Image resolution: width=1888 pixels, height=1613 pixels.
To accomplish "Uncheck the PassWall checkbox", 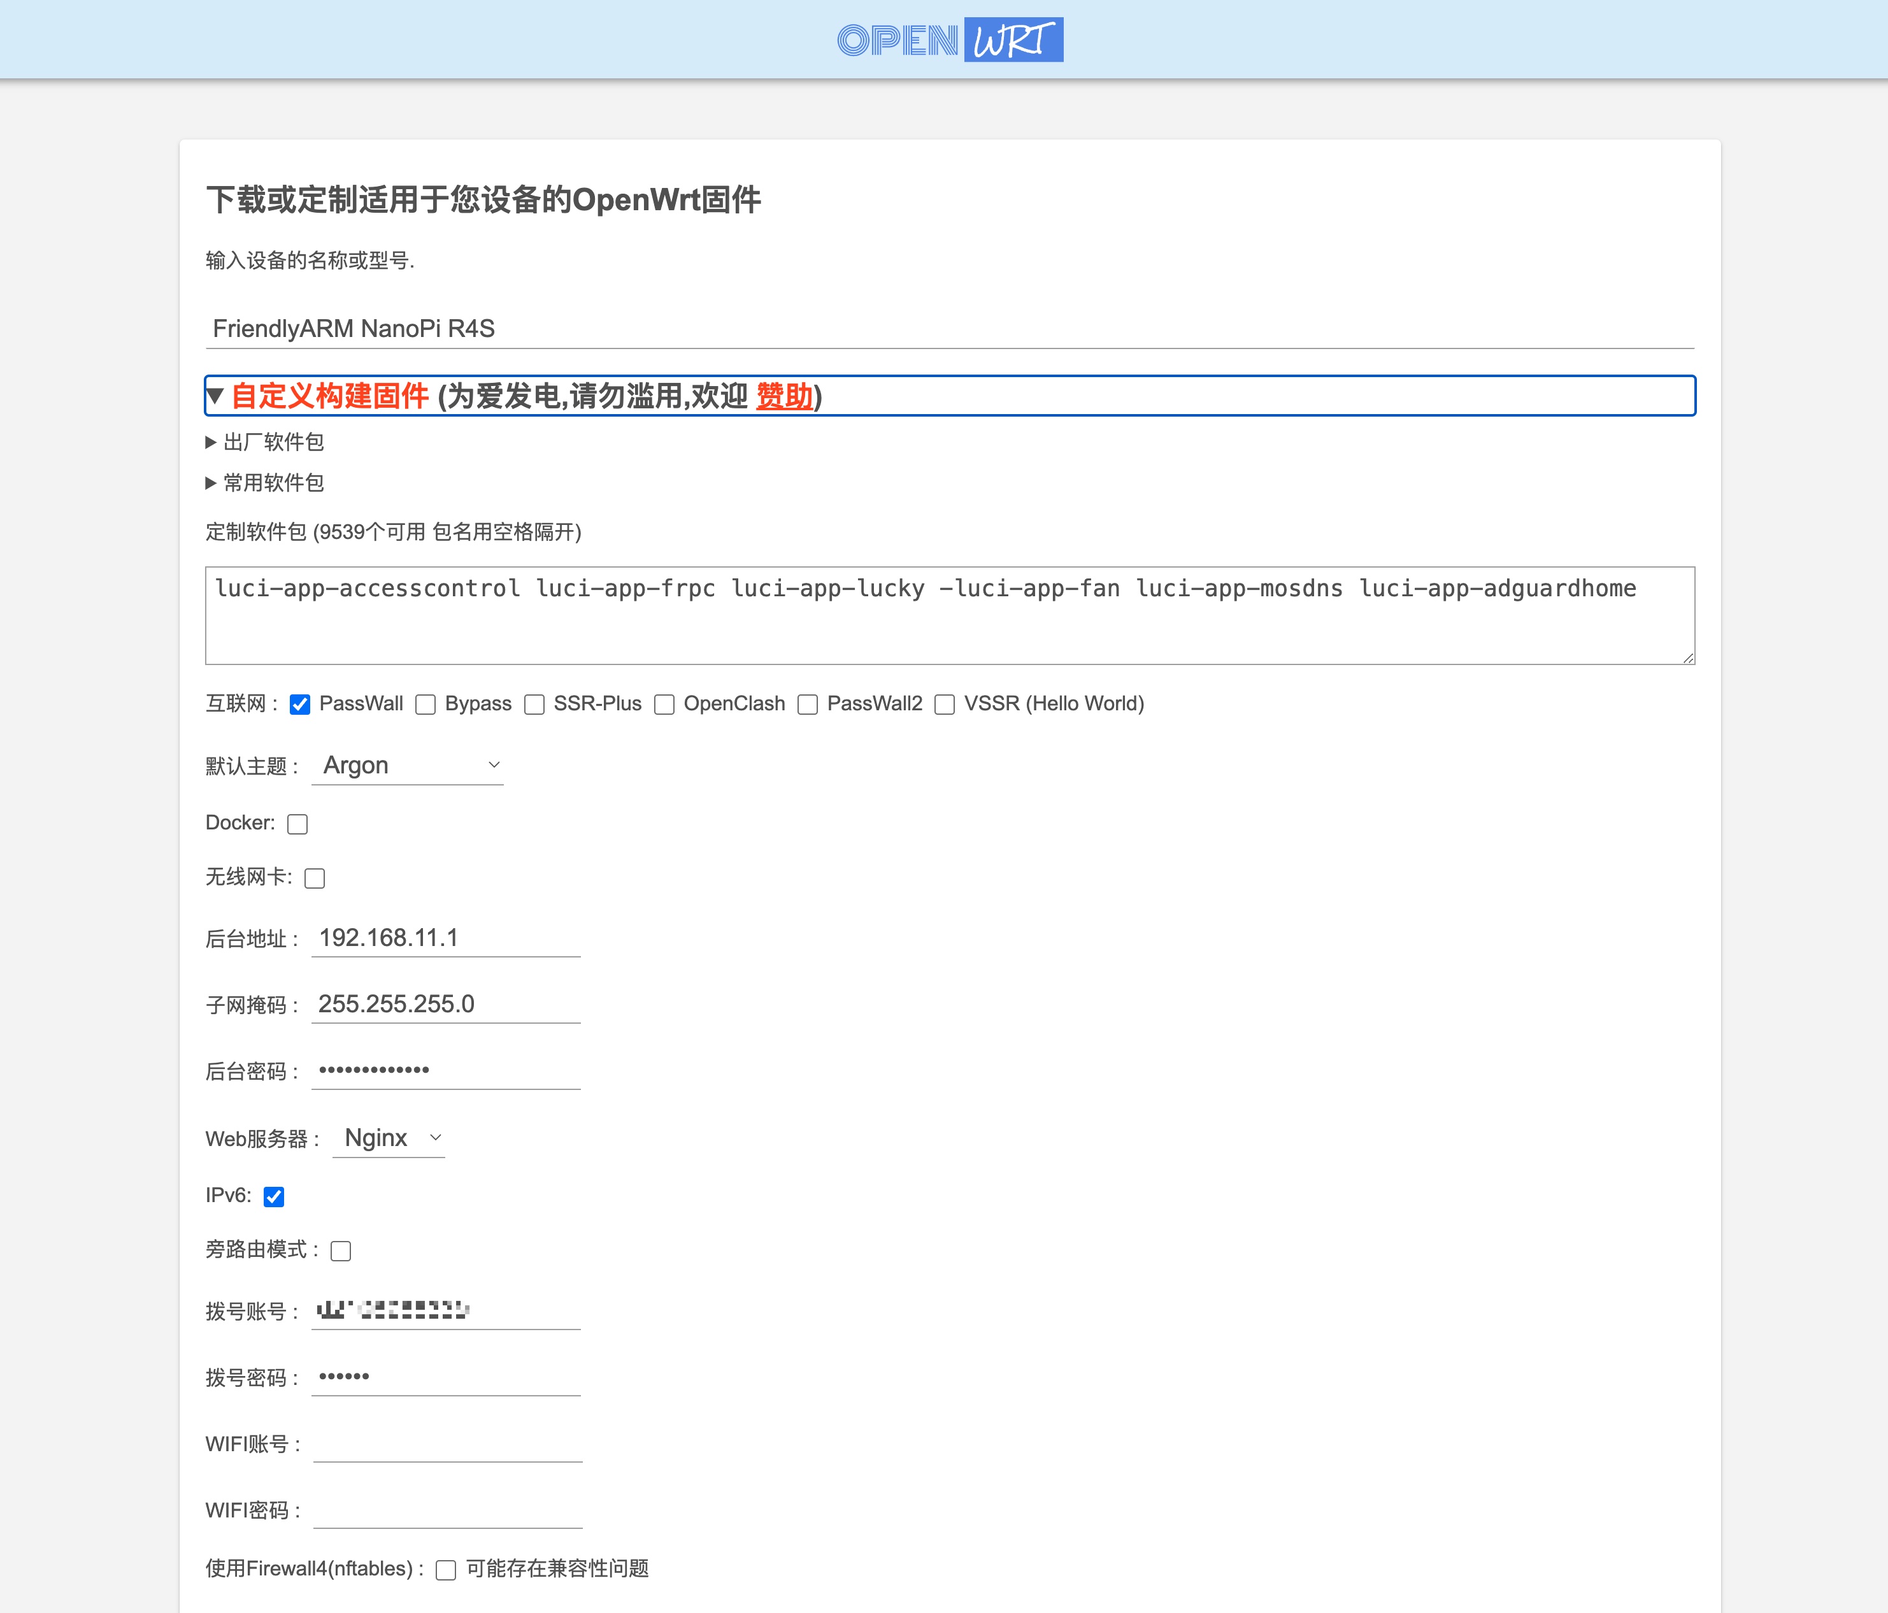I will coord(300,705).
